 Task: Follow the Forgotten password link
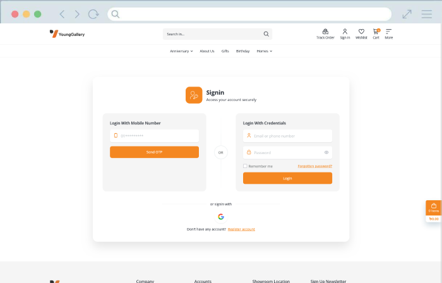tap(314, 166)
